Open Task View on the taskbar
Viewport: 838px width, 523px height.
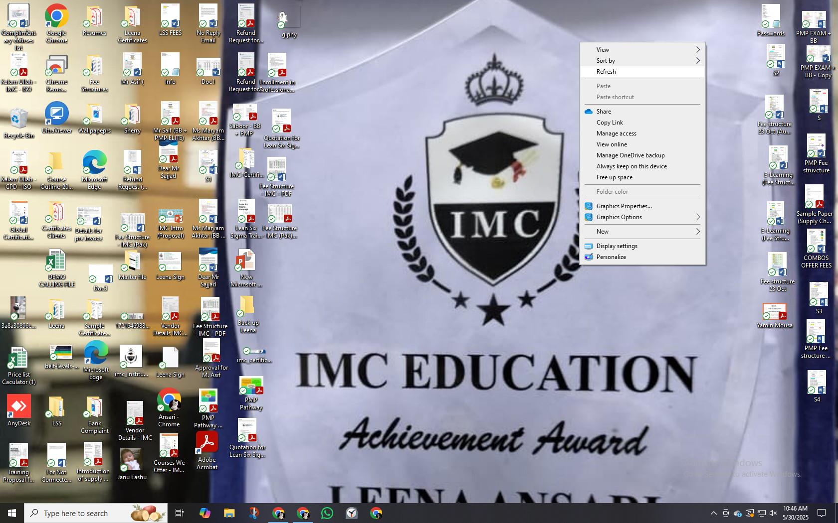[180, 513]
